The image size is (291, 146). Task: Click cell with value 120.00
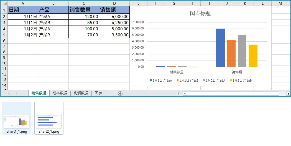point(84,17)
